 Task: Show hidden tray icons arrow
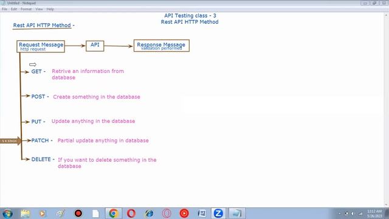(340, 214)
